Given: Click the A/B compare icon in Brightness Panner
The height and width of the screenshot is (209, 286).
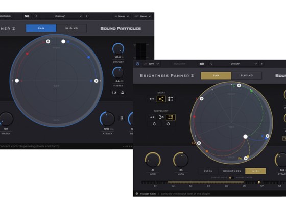Looking at the screenshot, I should [202, 64].
